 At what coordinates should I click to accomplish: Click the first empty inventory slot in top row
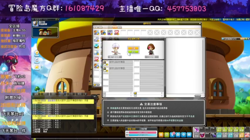[123, 33]
